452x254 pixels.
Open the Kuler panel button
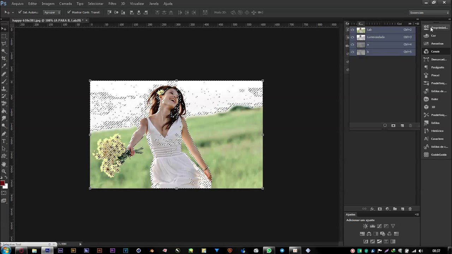click(436, 99)
